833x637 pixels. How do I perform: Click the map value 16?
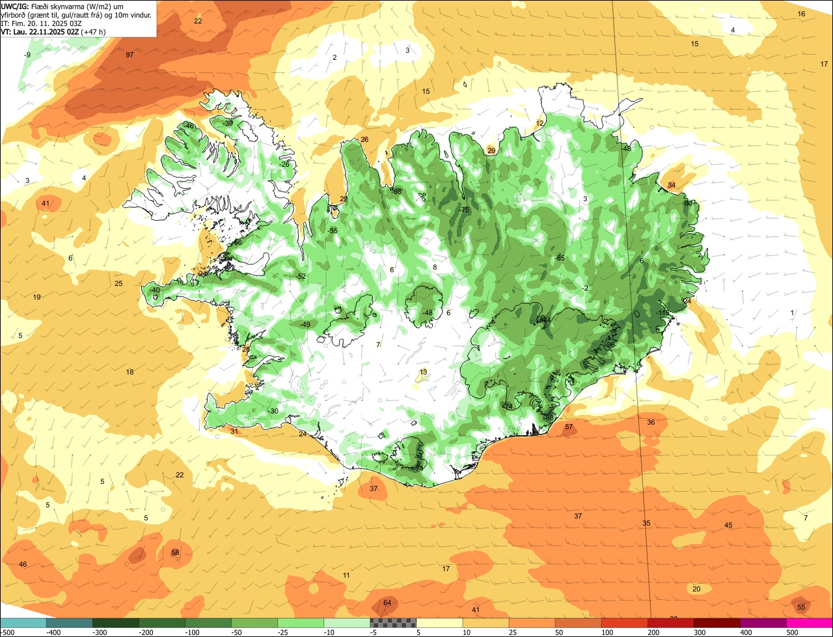pos(802,14)
